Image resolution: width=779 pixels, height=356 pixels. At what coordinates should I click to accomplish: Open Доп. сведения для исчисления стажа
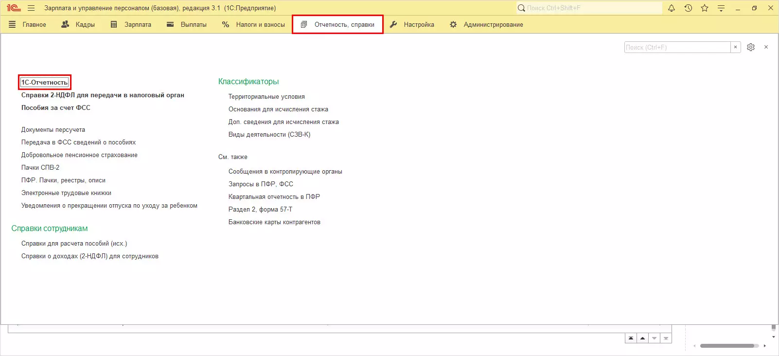tap(283, 122)
